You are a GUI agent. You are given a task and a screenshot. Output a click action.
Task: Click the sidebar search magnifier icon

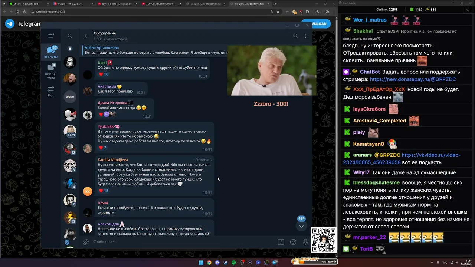pos(70,36)
